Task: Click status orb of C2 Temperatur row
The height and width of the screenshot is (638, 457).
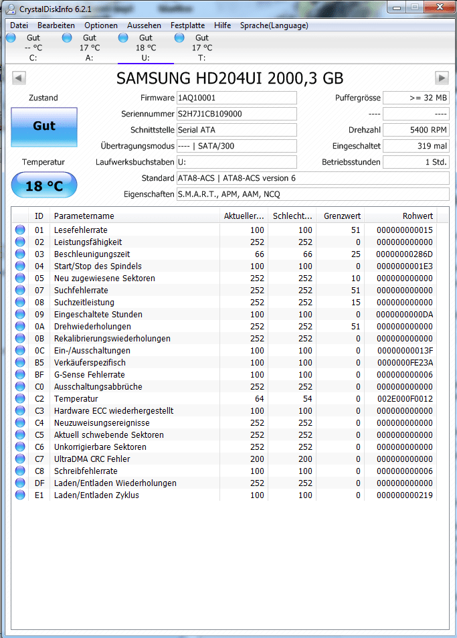Action: pyautogui.click(x=20, y=399)
